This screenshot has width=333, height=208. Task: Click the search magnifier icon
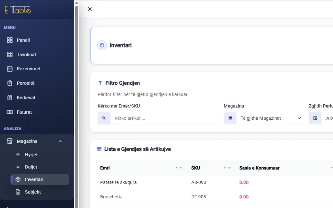[104, 118]
